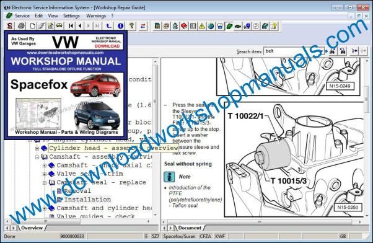Open the ? help menu

pyautogui.click(x=112, y=15)
